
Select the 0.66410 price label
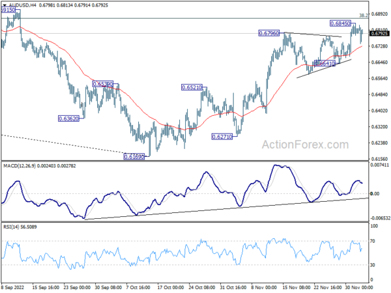point(325,64)
